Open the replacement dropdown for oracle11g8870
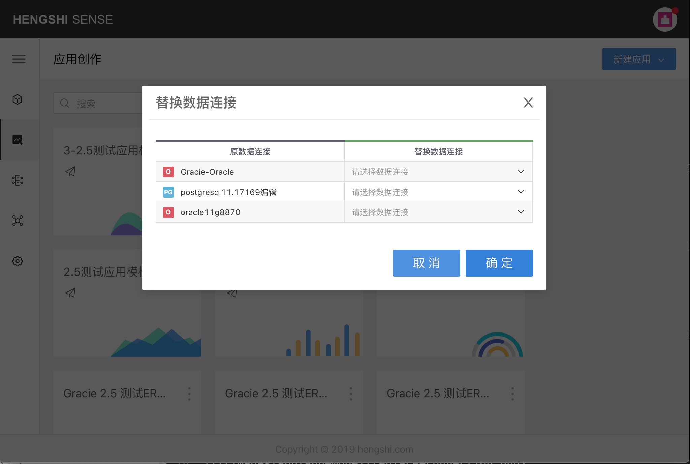This screenshot has height=464, width=690. (x=438, y=212)
